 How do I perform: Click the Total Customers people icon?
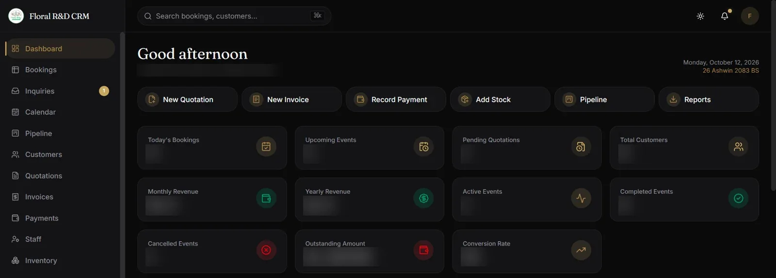tap(739, 146)
